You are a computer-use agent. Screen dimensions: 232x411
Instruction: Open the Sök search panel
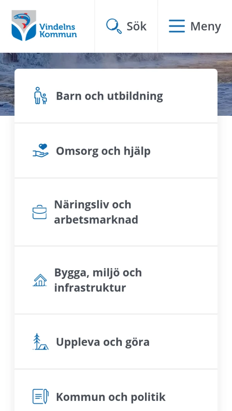point(126,26)
